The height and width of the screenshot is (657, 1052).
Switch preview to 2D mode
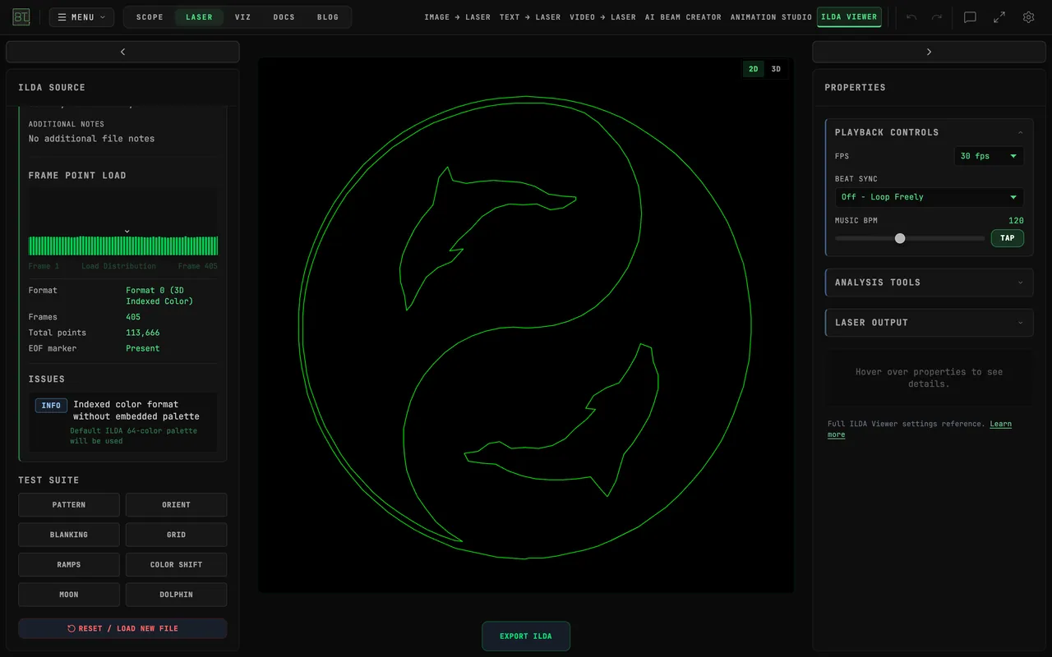tap(754, 69)
